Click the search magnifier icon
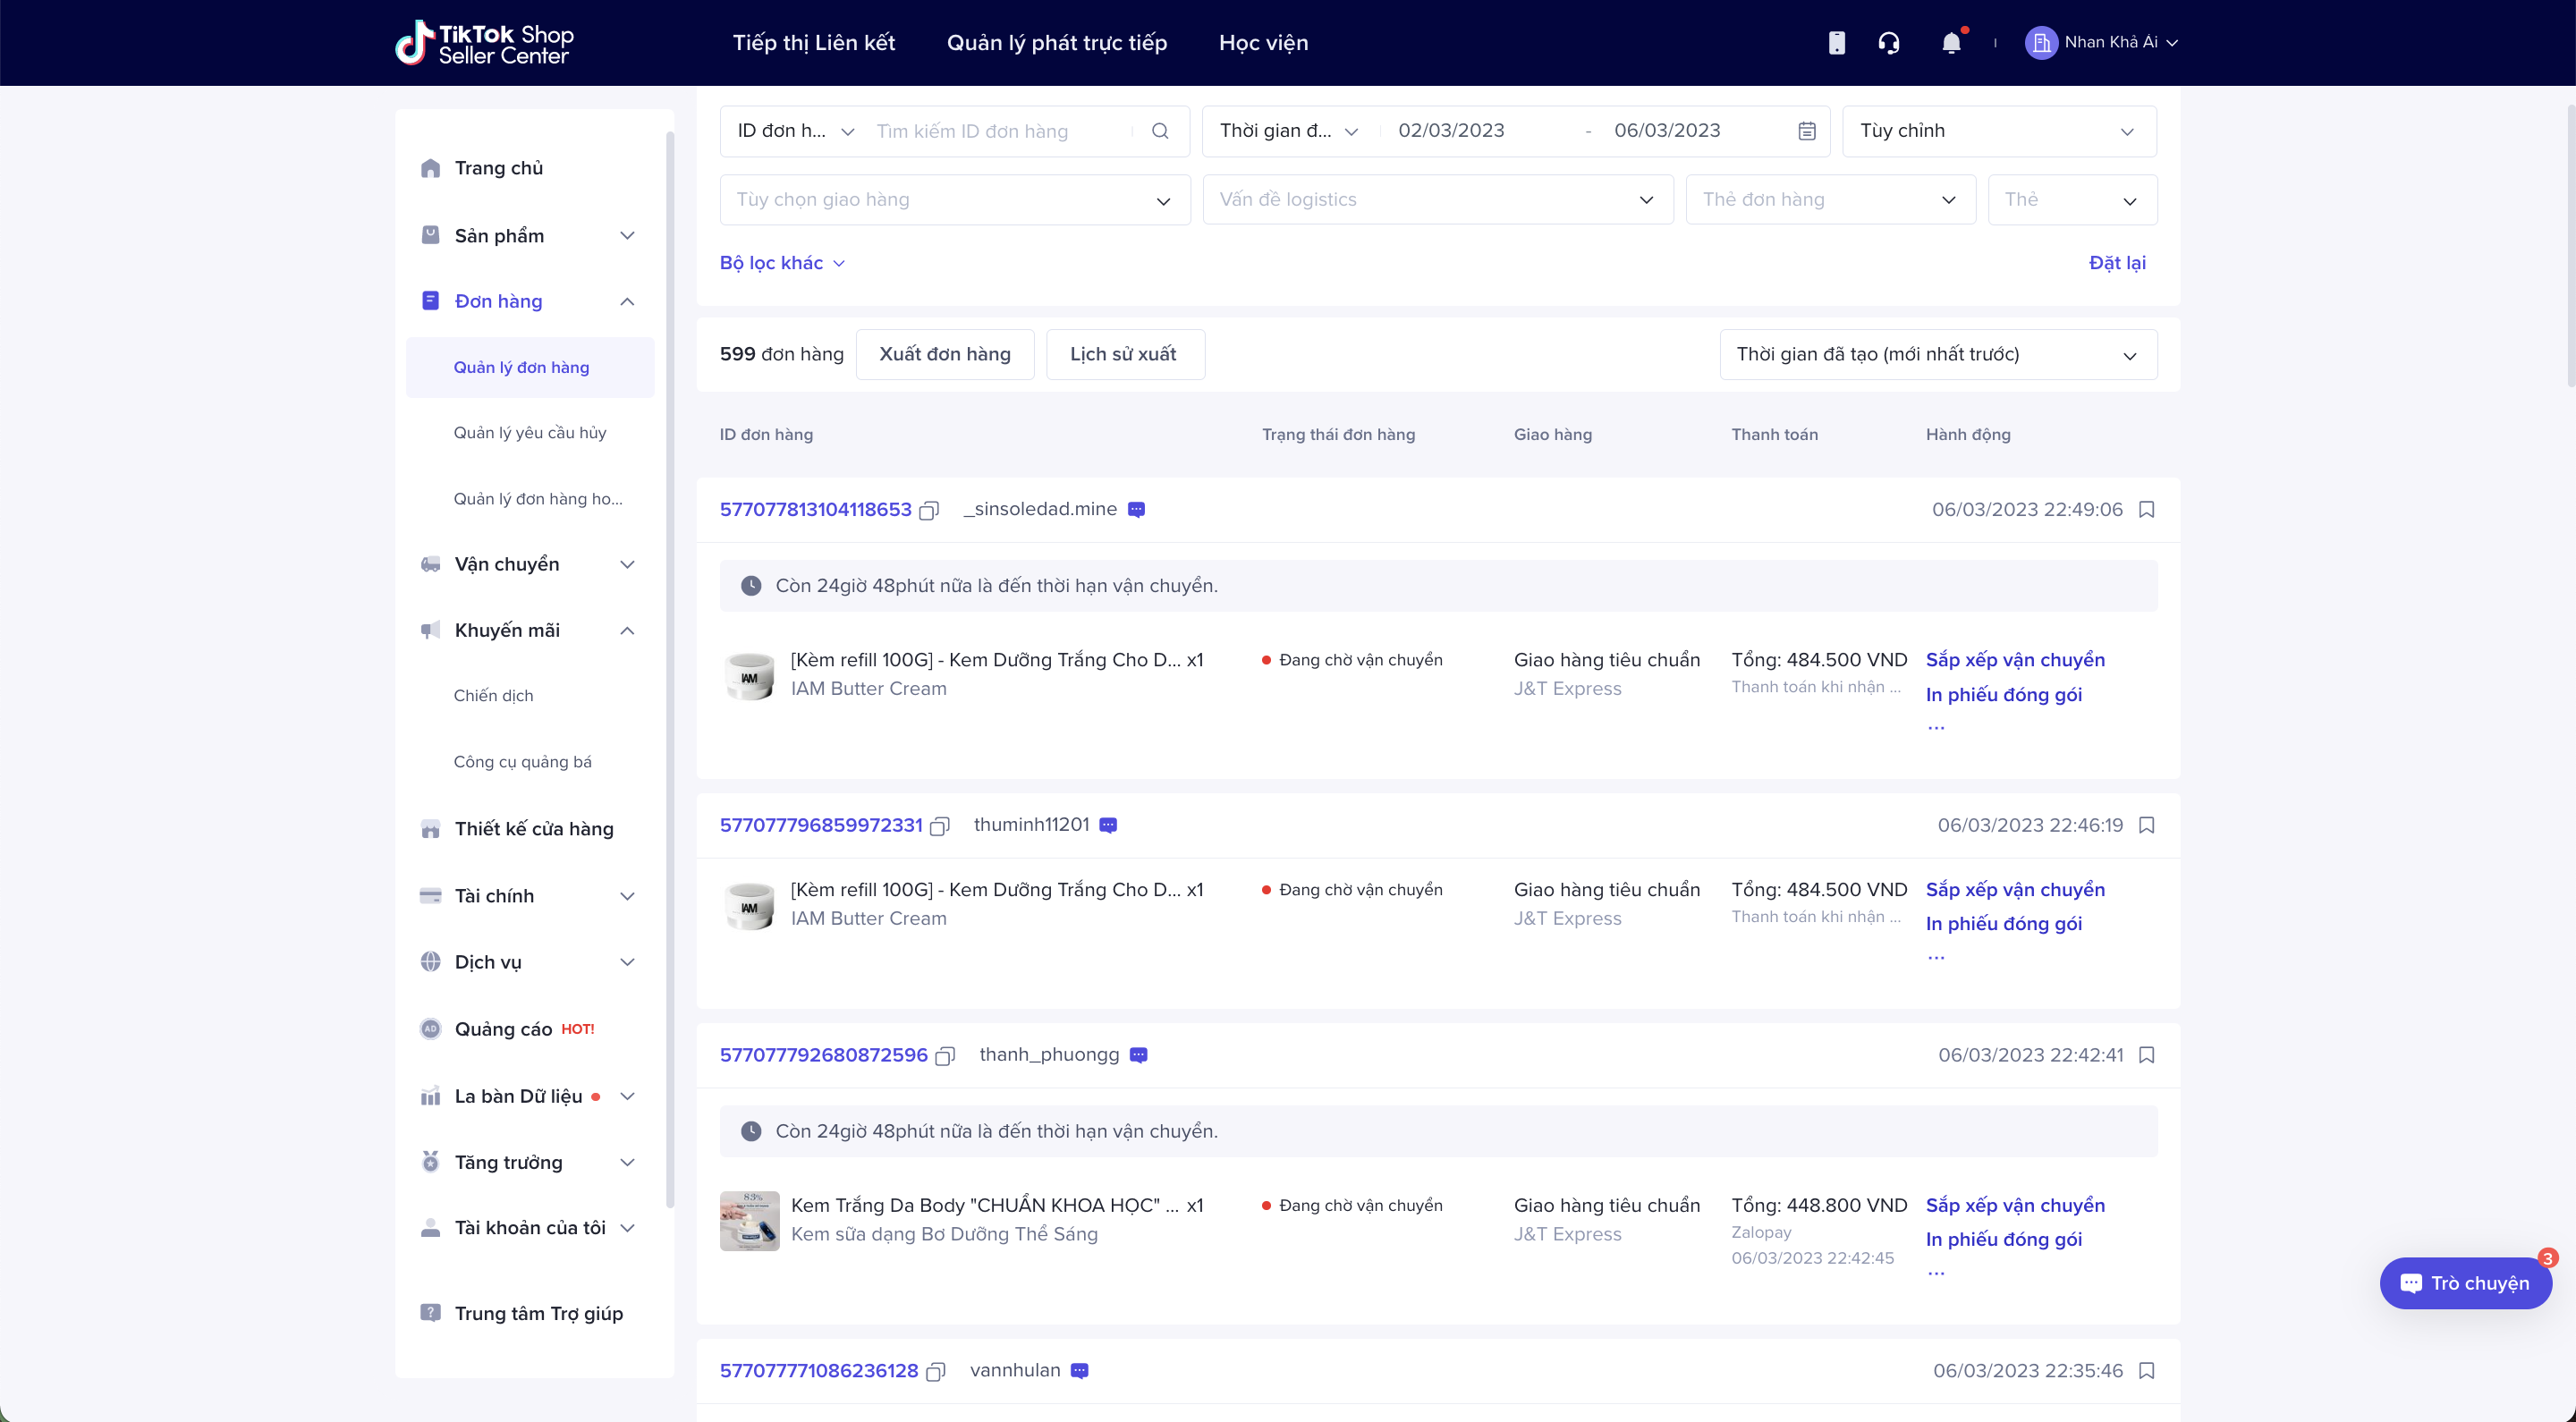Viewport: 2576px width, 1422px height. 1160,131
